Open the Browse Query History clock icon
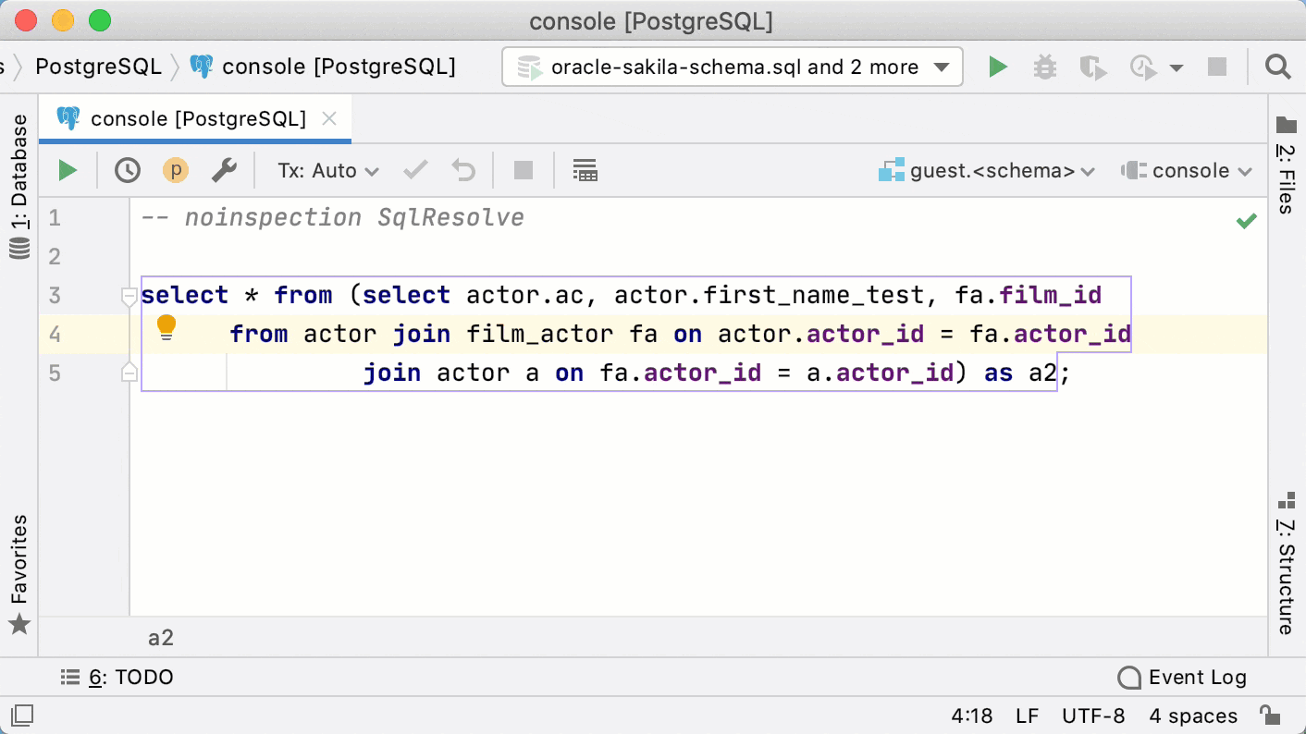The image size is (1306, 734). click(128, 170)
